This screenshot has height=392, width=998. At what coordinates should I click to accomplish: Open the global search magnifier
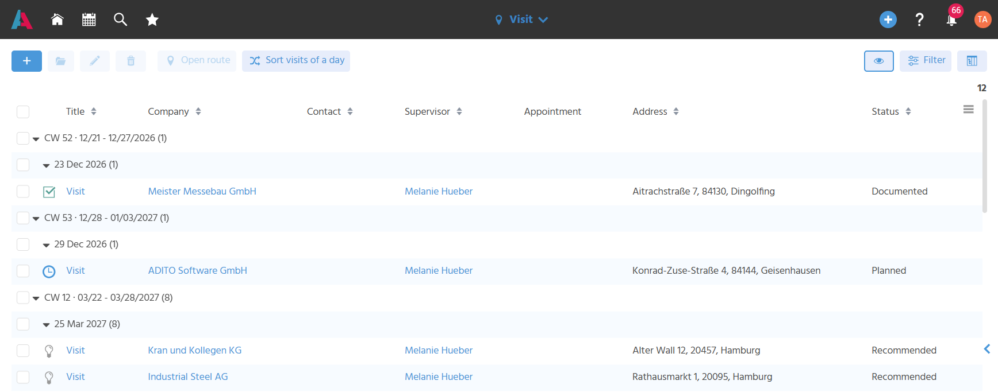click(x=120, y=20)
